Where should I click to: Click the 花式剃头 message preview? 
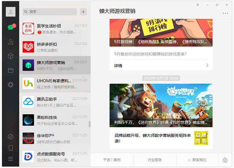click(57, 160)
